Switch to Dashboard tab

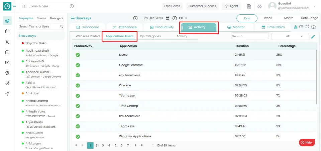click(88, 27)
